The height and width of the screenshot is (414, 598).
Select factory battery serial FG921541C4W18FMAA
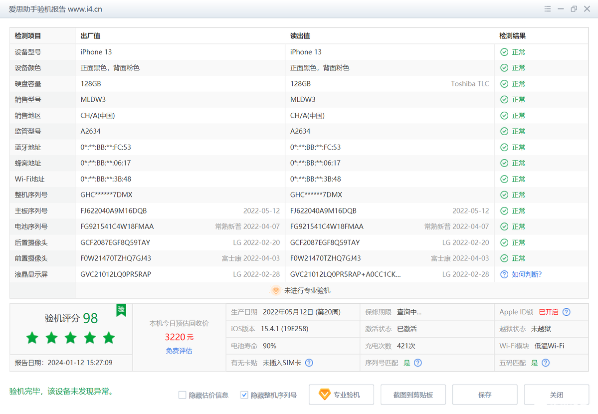tap(117, 226)
